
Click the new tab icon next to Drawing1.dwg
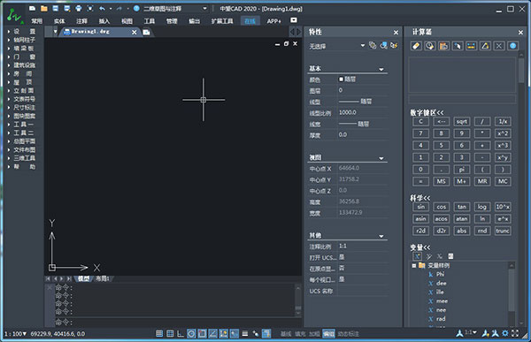click(x=146, y=32)
